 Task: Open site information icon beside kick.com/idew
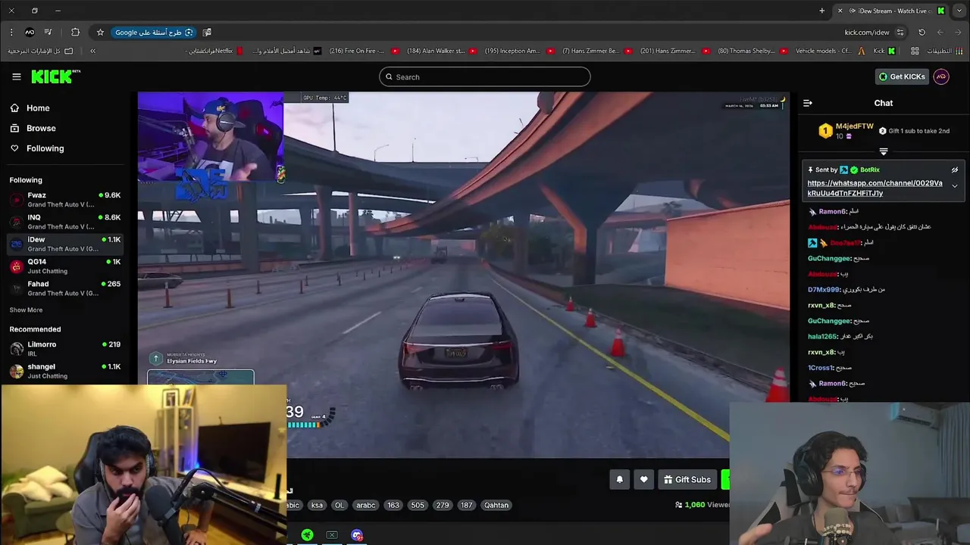pyautogui.click(x=900, y=33)
